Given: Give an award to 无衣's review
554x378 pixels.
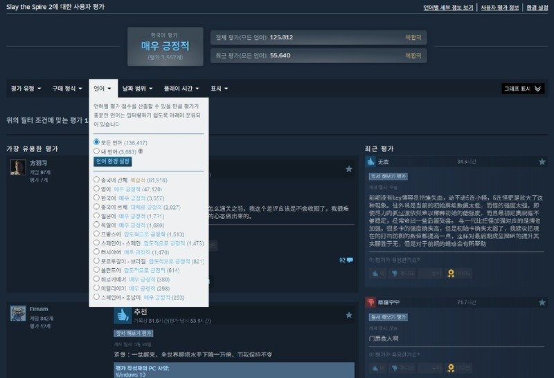Looking at the screenshot, I should pyautogui.click(x=450, y=273).
